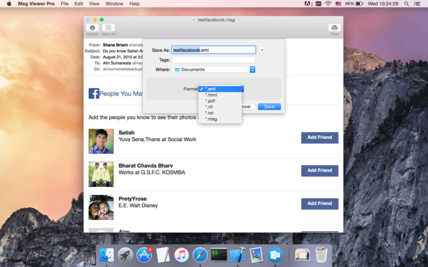Viewport: 428px width, 267px height.
Task: Click the sender name Shane Briant
Action: coord(115,45)
